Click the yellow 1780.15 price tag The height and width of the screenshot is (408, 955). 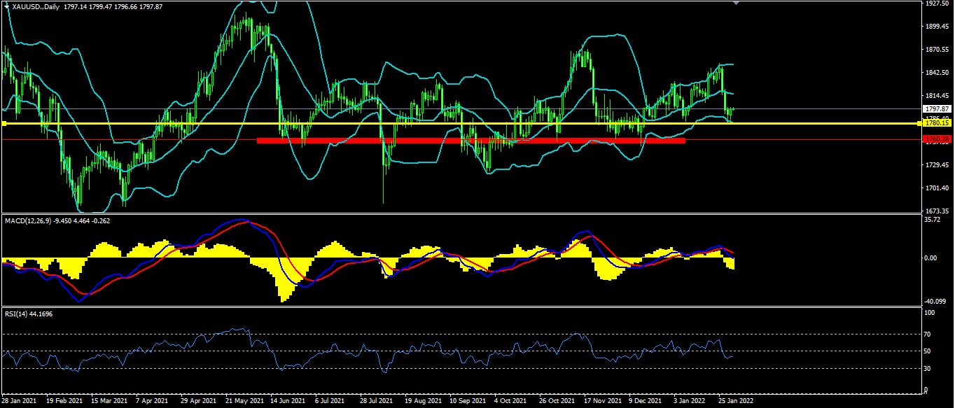(936, 123)
